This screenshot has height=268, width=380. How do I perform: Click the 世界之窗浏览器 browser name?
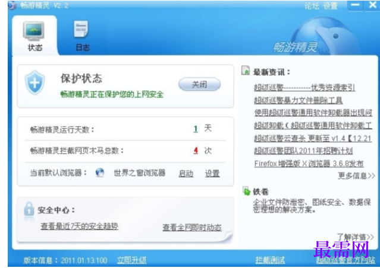(140, 173)
